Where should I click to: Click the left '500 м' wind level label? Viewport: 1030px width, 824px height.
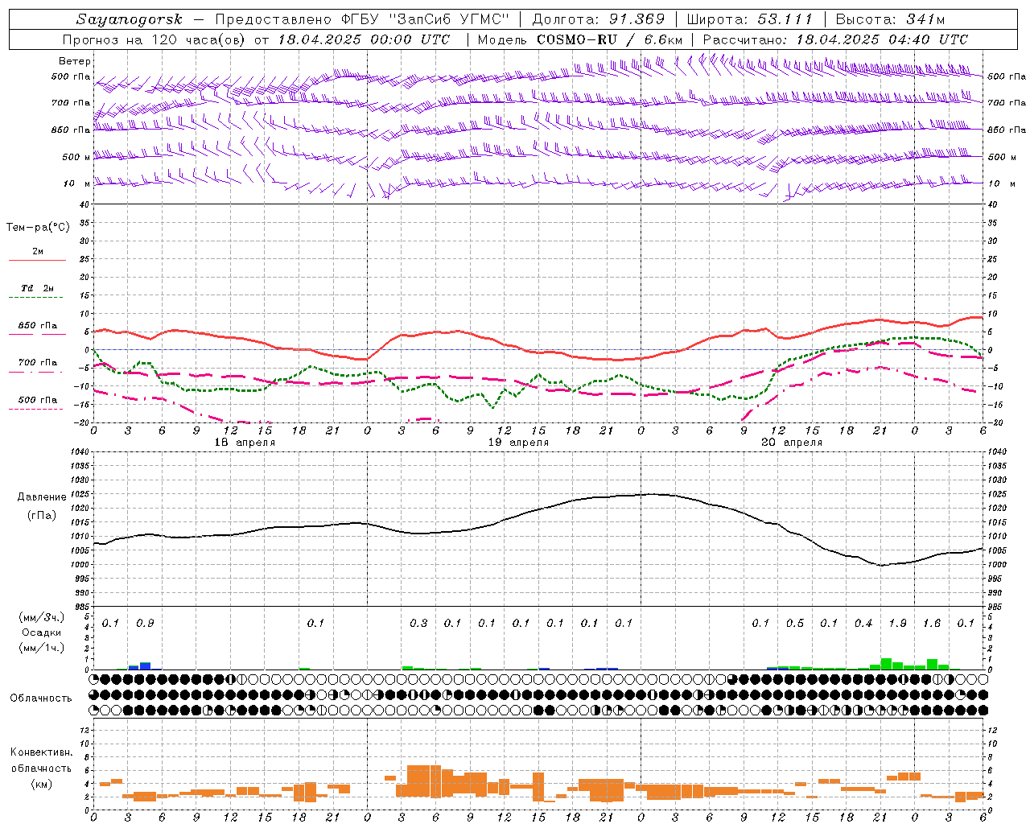(x=76, y=157)
